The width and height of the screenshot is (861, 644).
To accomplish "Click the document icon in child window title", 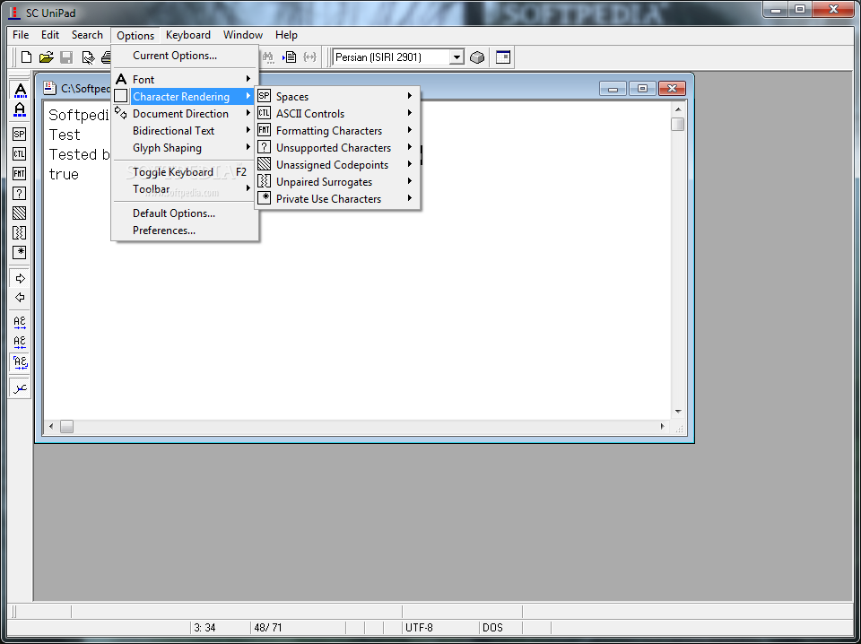I will (50, 88).
